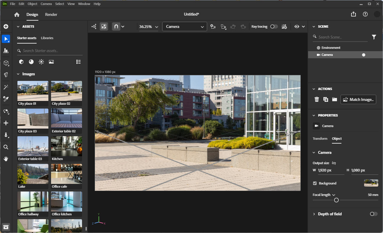Open the zoom percentage dropdown
383x233 pixels.
pos(156,26)
